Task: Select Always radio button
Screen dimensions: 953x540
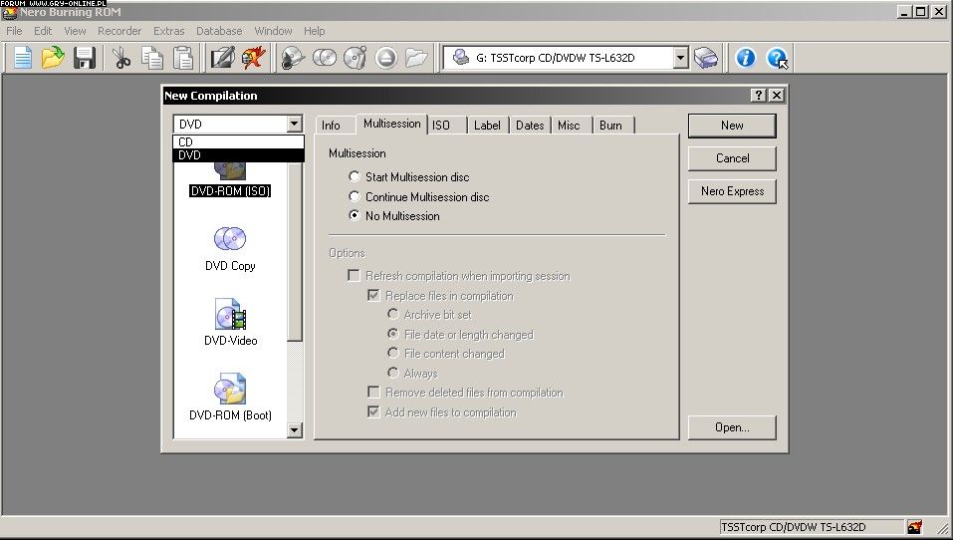Action: pyautogui.click(x=412, y=373)
